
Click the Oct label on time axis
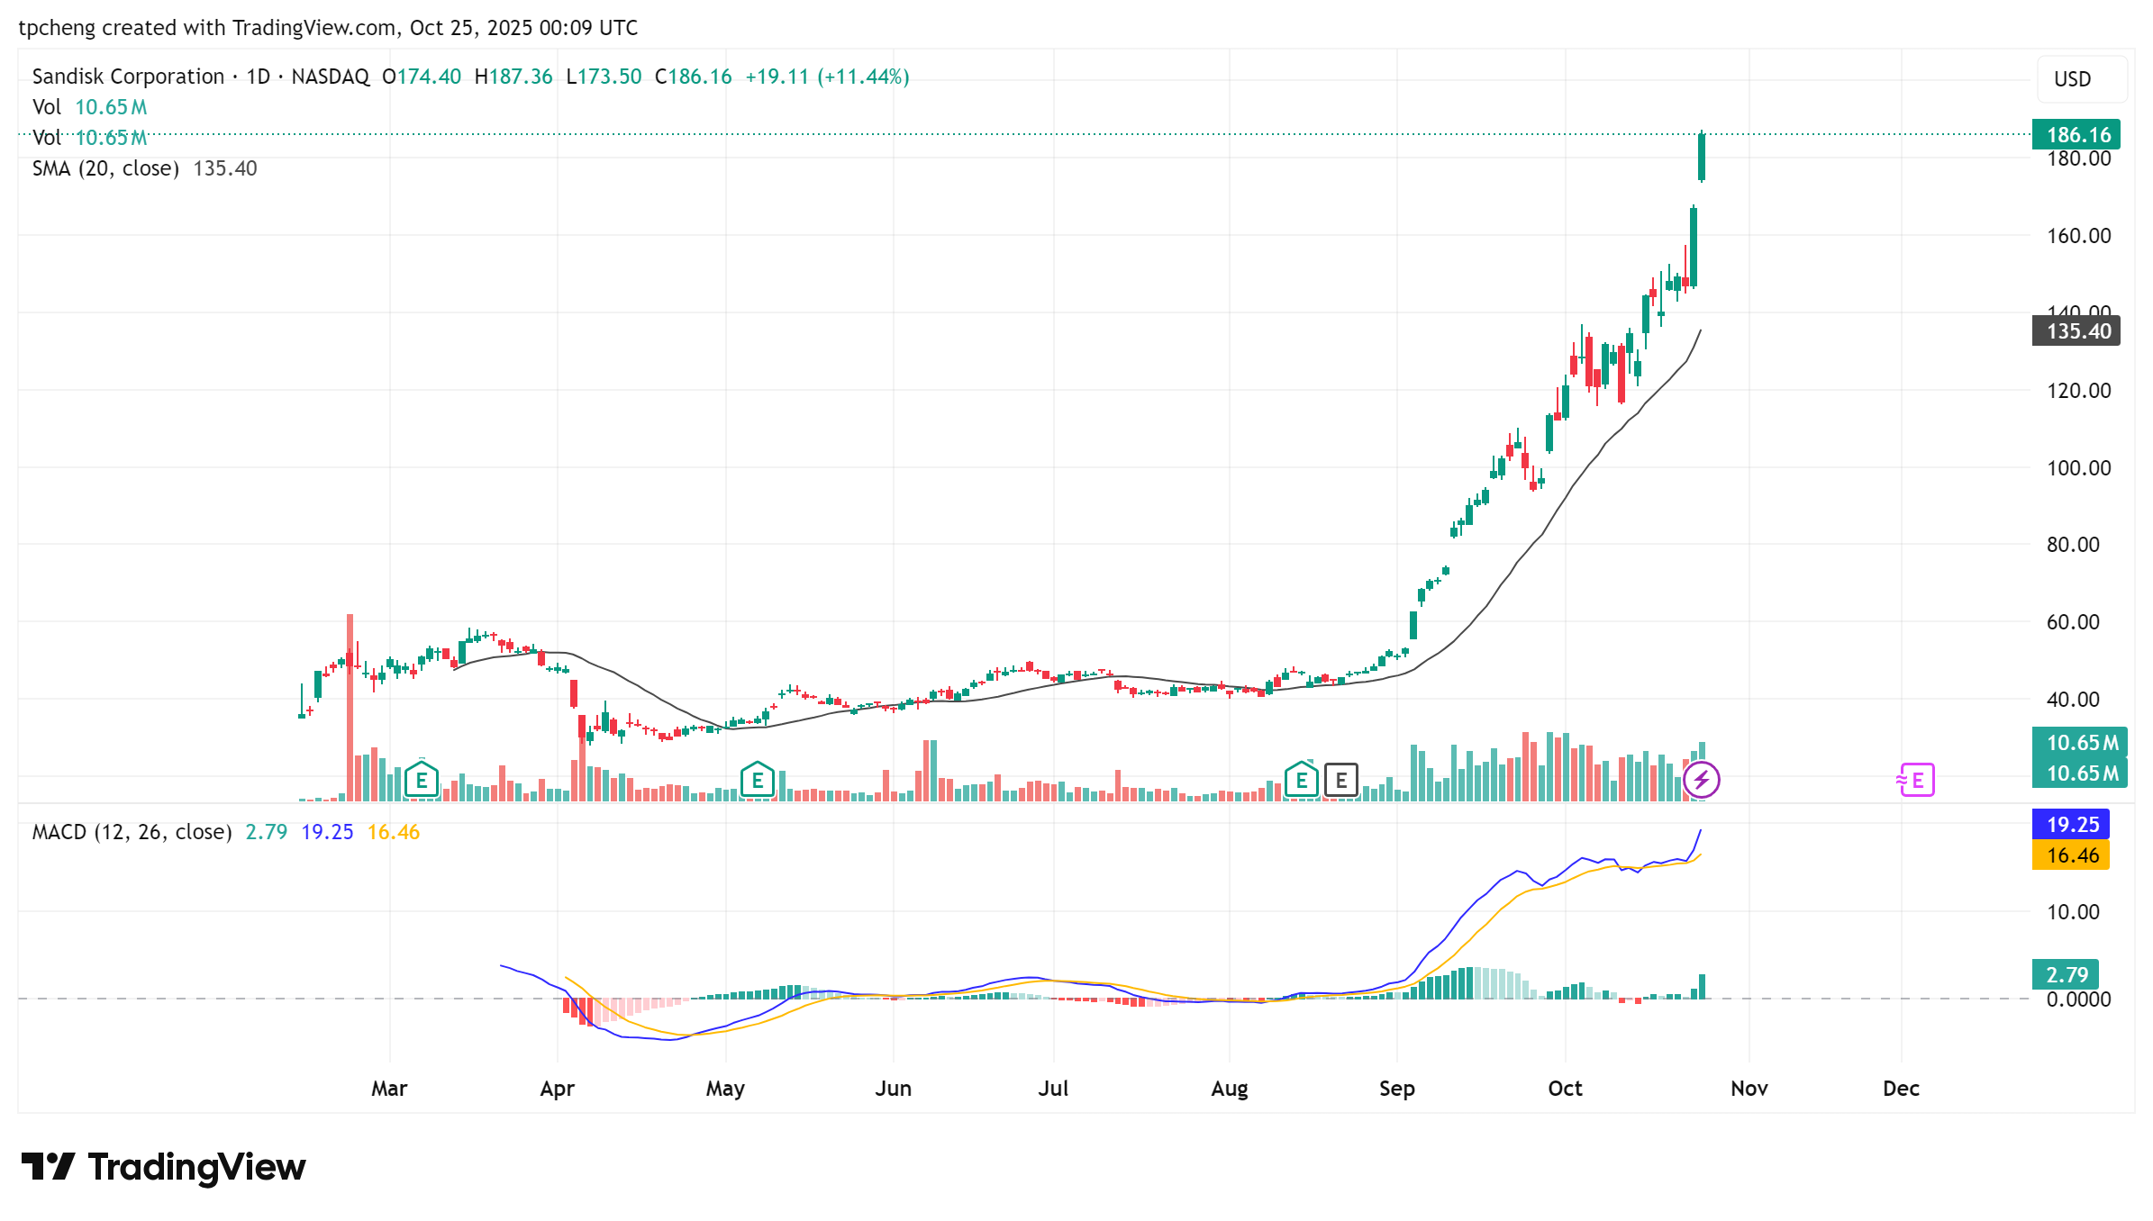(x=1565, y=1089)
